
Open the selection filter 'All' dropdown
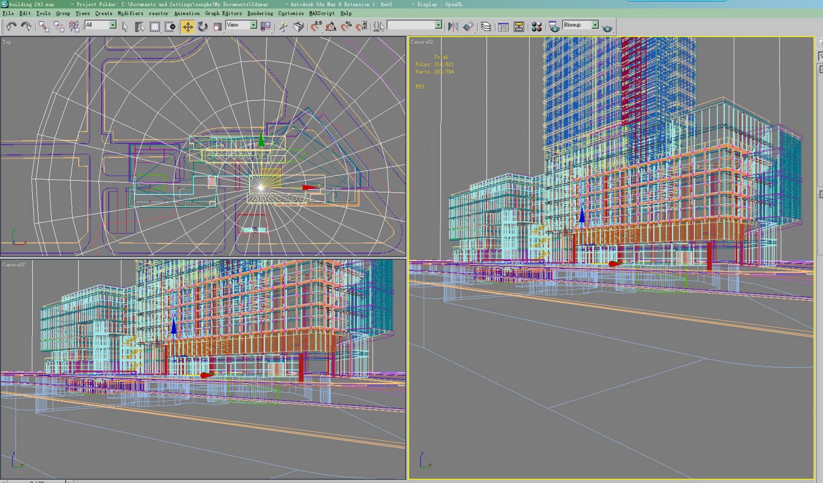pyautogui.click(x=112, y=25)
